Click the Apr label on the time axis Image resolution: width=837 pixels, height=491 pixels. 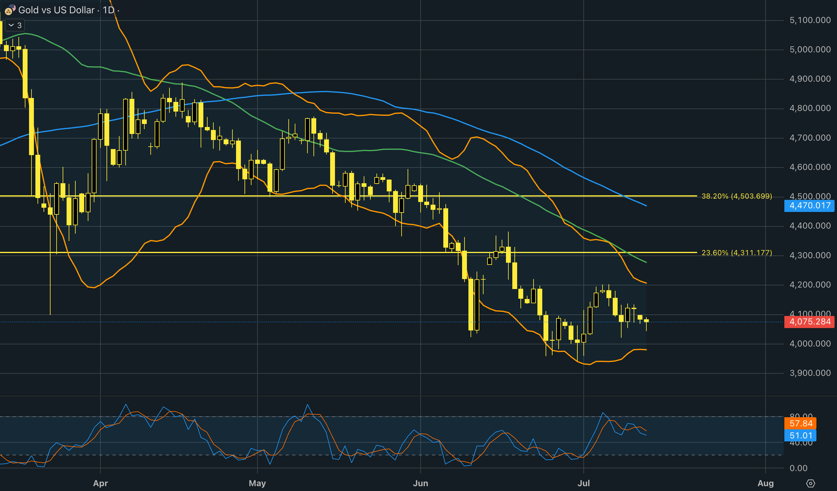coord(100,483)
